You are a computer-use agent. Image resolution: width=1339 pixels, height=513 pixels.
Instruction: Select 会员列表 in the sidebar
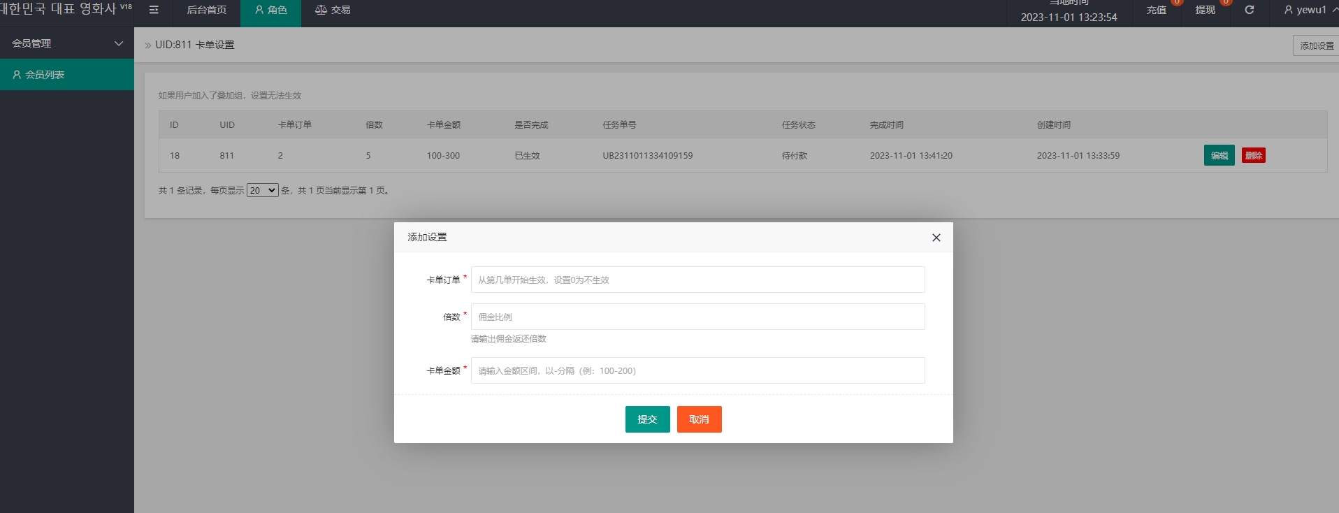[x=45, y=75]
